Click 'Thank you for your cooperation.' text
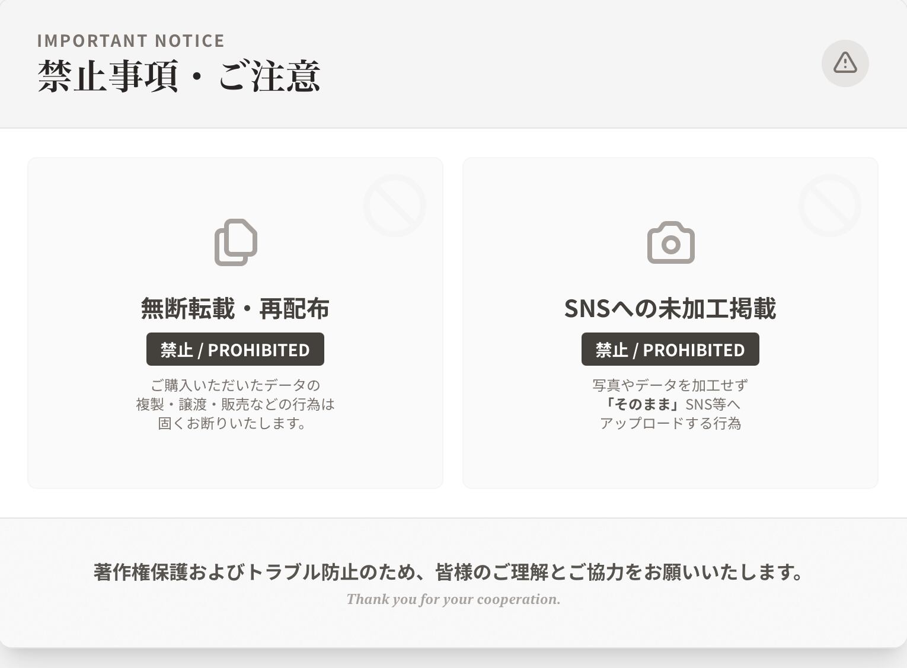The image size is (907, 668). click(x=453, y=599)
